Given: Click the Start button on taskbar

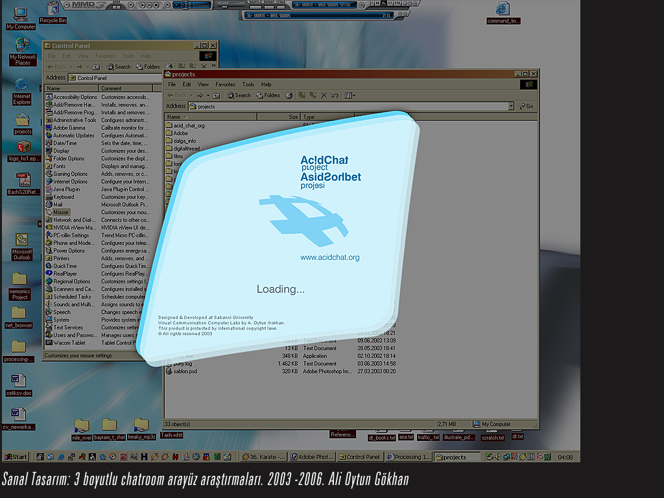Looking at the screenshot, I should click(16, 457).
